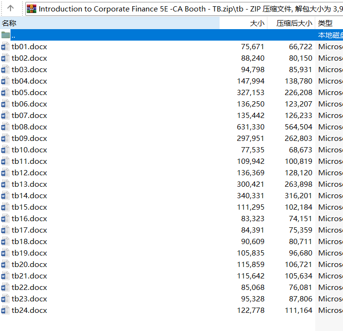Click the size value 631,330 of tb08

point(251,127)
